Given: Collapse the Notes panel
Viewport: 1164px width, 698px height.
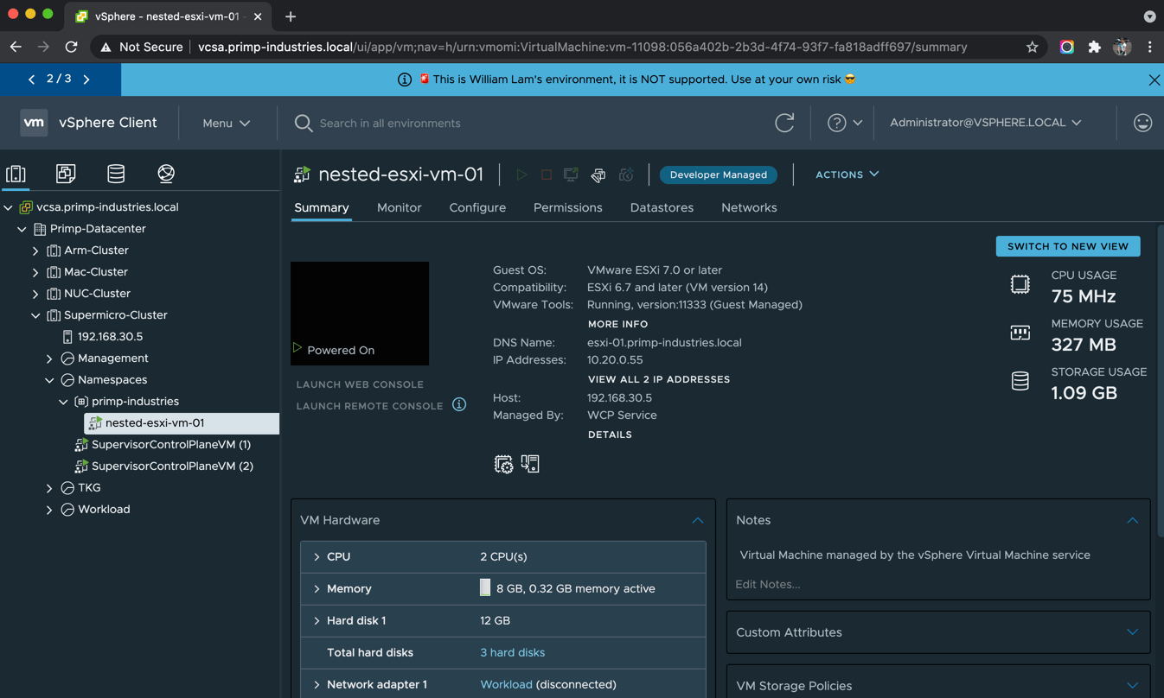Looking at the screenshot, I should pos(1132,520).
